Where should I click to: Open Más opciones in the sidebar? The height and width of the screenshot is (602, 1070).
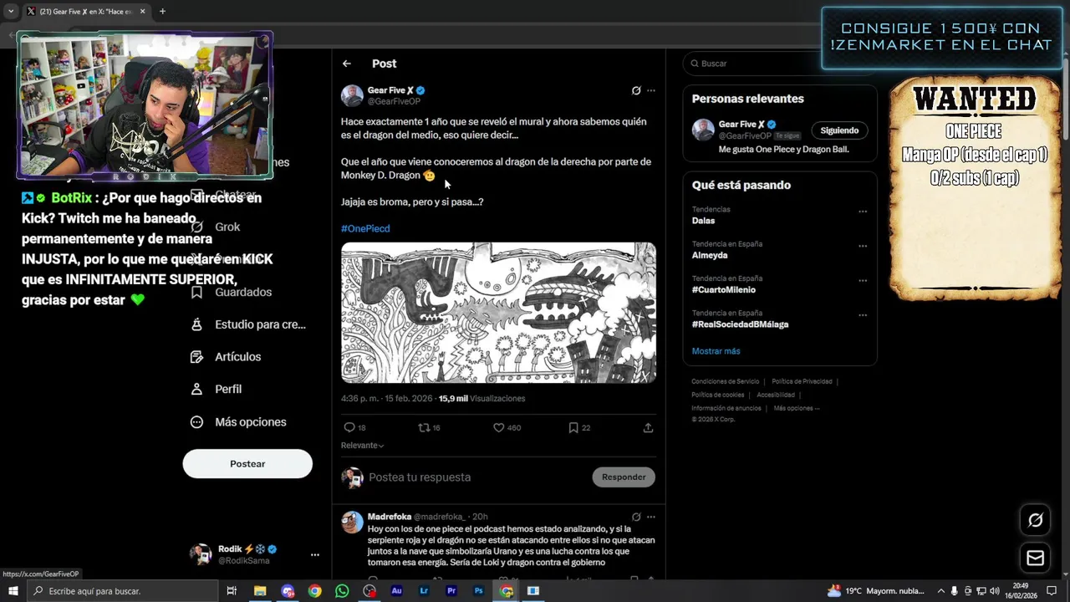251,422
